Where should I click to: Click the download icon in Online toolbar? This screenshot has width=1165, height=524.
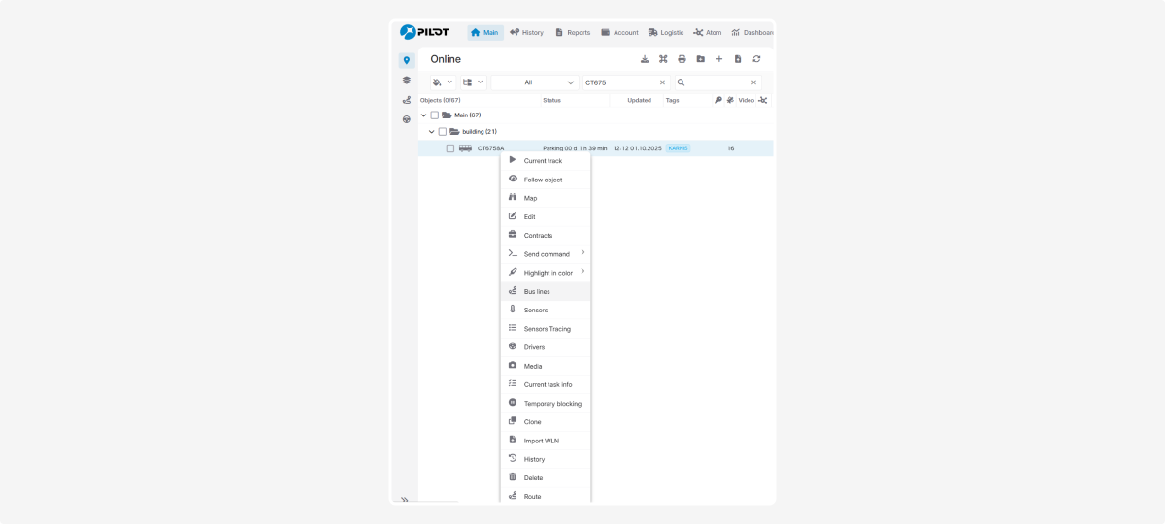click(x=645, y=59)
